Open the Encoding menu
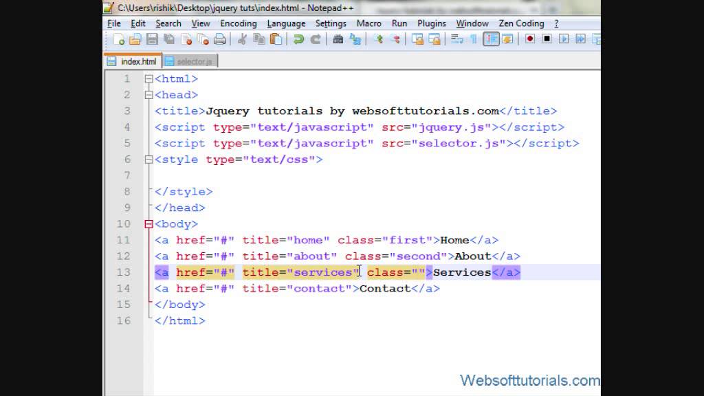 coord(239,23)
